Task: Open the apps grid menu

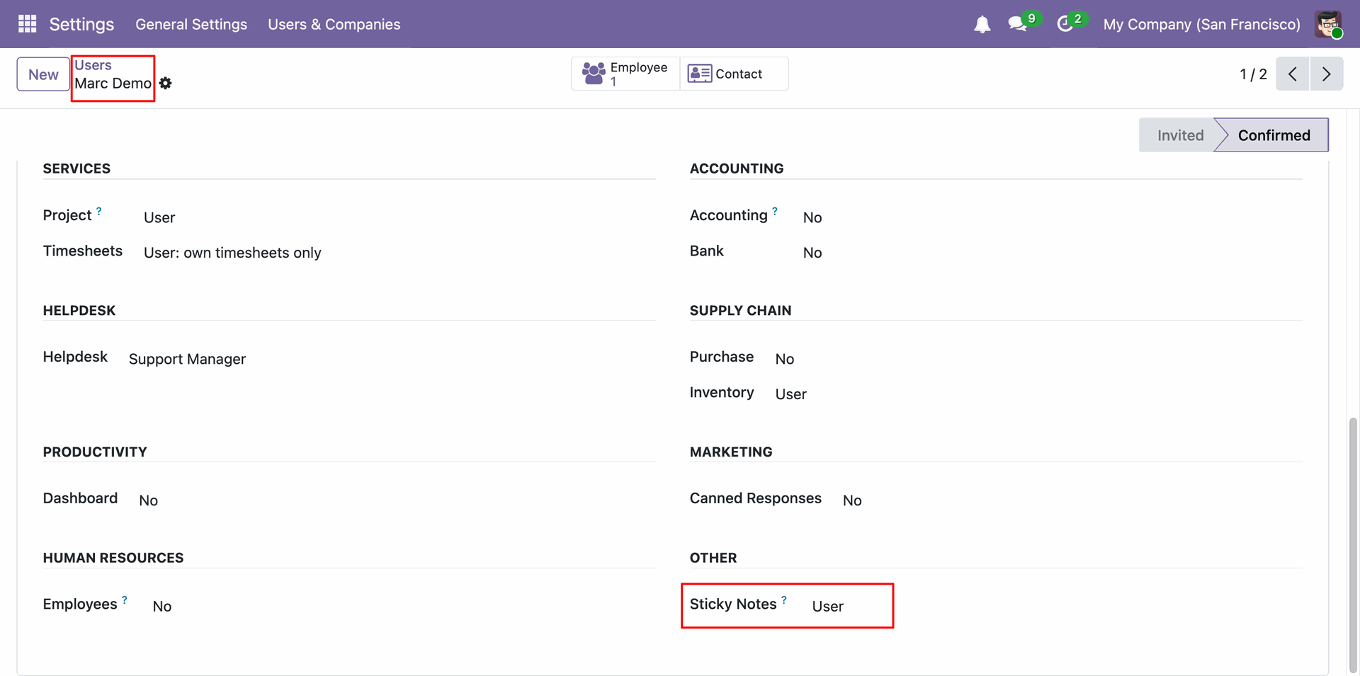Action: click(x=27, y=24)
